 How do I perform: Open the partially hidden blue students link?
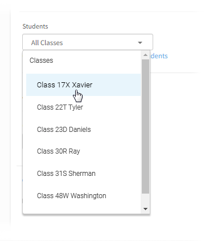(159, 56)
